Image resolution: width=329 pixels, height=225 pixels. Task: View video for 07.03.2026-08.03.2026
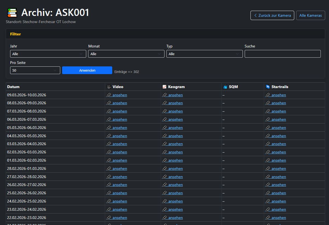coord(120,111)
